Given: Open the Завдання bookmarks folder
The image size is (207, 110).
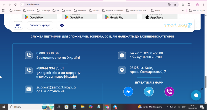Looking at the screenshot, I should [80, 10].
